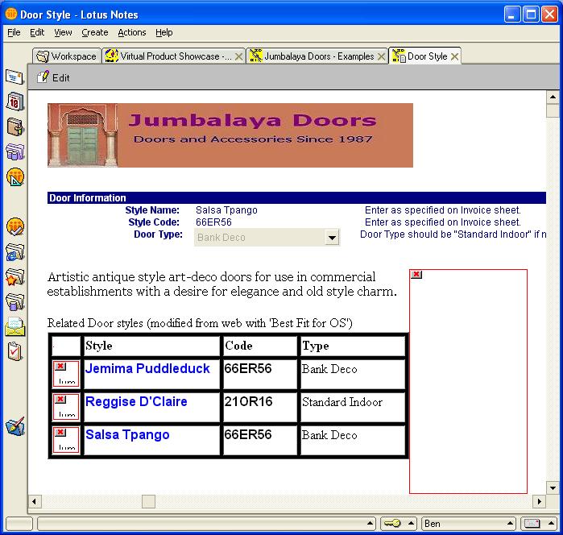The height and width of the screenshot is (535, 563).
Task: Click the paint bucket icon in sidebar
Action: pyautogui.click(x=14, y=426)
